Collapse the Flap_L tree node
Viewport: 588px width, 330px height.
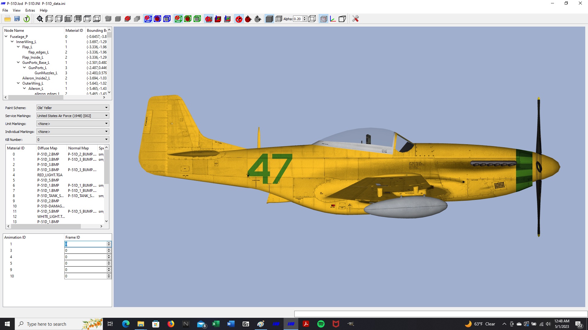point(18,47)
